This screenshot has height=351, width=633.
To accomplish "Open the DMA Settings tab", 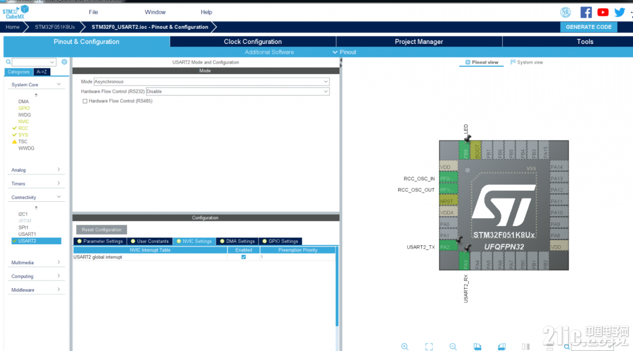I will (x=237, y=241).
